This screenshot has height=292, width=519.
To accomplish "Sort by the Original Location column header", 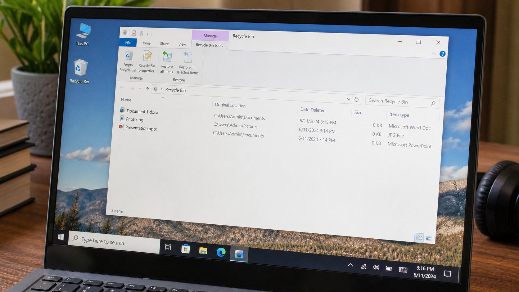I will click(x=230, y=105).
